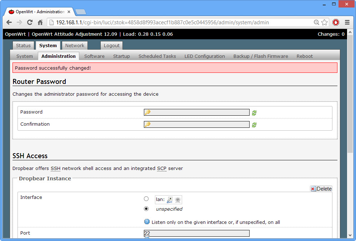Reload the page with refresh icon
Viewport: 356px width, 241px height.
click(30, 22)
